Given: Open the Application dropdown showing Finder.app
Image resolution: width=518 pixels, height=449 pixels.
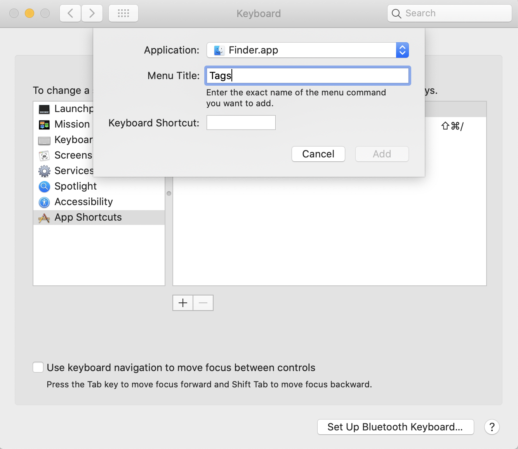Looking at the screenshot, I should pyautogui.click(x=308, y=50).
